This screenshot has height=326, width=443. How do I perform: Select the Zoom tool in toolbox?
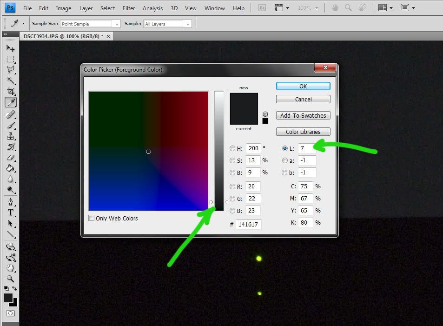tap(10, 279)
